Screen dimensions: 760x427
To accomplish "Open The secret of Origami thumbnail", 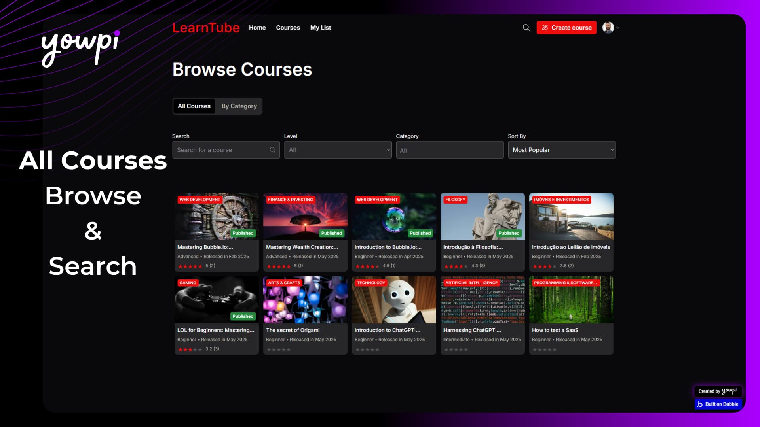I will pos(305,300).
